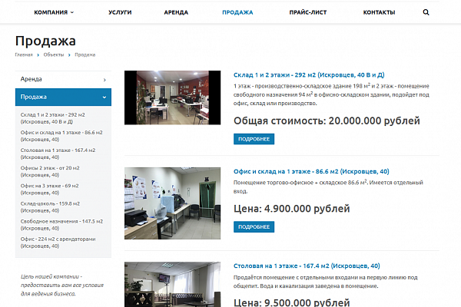Click listing title Офис и склад на 1 этаже

[x=311, y=171]
